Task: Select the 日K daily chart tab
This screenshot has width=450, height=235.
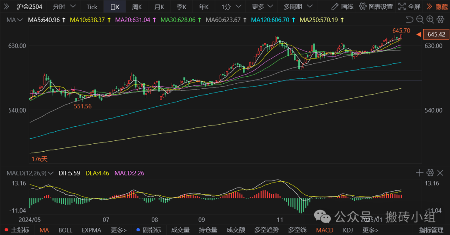Action: [x=115, y=7]
